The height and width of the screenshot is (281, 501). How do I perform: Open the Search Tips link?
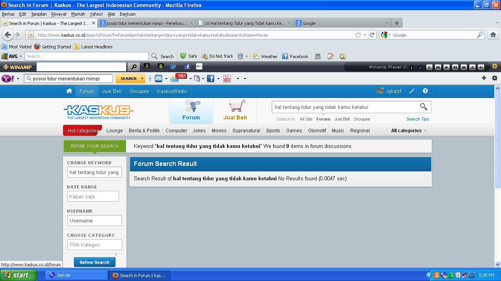417,119
